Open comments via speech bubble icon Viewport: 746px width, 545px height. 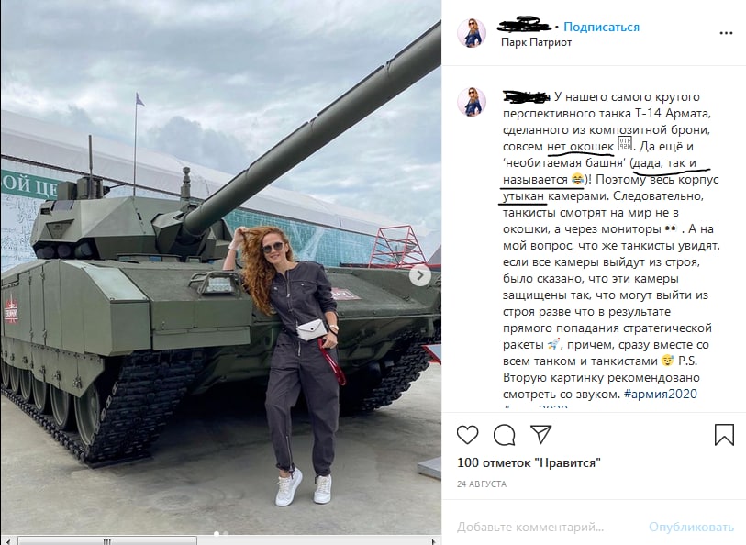click(x=504, y=435)
